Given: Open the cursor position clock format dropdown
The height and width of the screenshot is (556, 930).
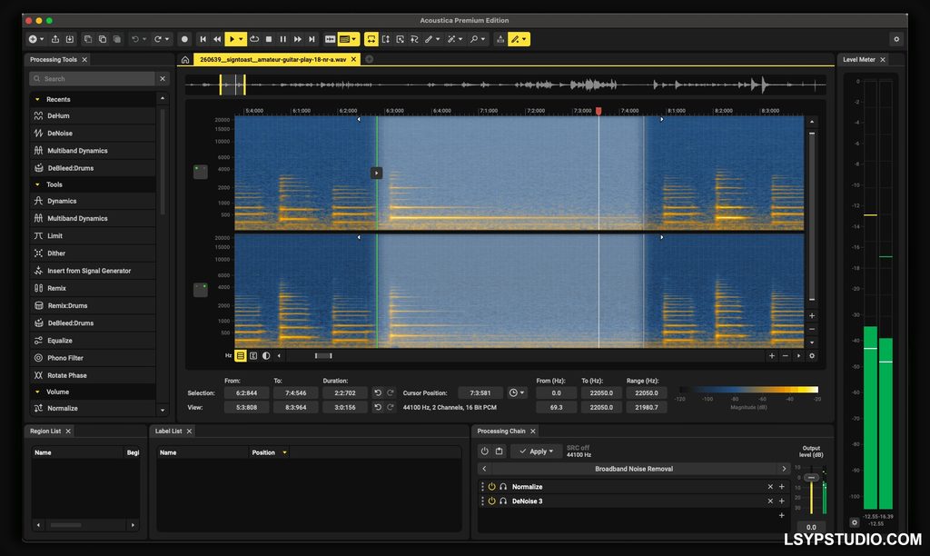Looking at the screenshot, I should coord(517,392).
